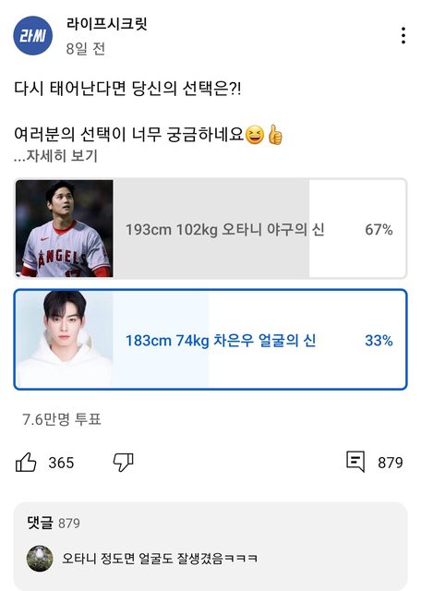The height and width of the screenshot is (591, 421).
Task: Tap the blue 라씨 channel avatar
Action: tap(33, 35)
